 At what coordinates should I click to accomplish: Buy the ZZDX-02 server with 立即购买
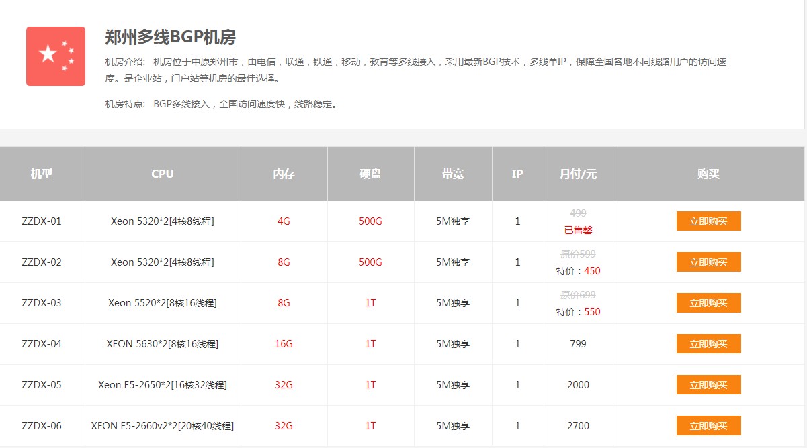point(708,262)
